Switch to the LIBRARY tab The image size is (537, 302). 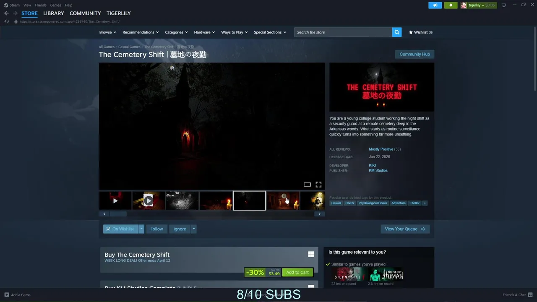click(x=54, y=13)
